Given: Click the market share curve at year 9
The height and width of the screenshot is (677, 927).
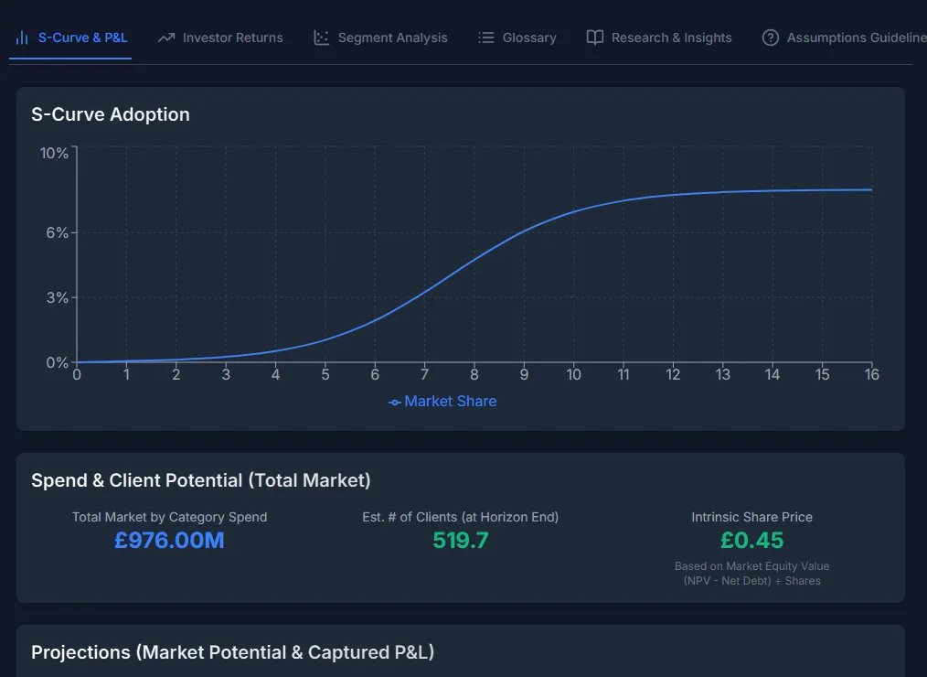Looking at the screenshot, I should coord(524,232).
